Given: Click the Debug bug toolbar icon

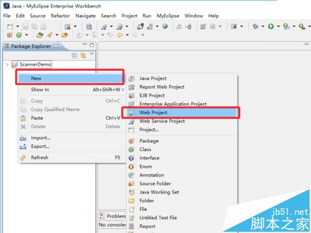Looking at the screenshot, I should pyautogui.click(x=256, y=26).
